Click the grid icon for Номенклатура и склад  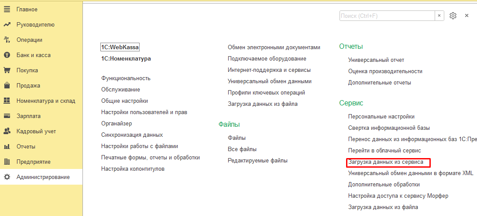point(7,101)
